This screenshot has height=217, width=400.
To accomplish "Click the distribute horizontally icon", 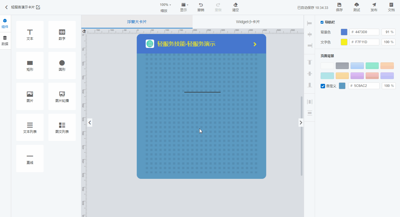I will 309,102.
